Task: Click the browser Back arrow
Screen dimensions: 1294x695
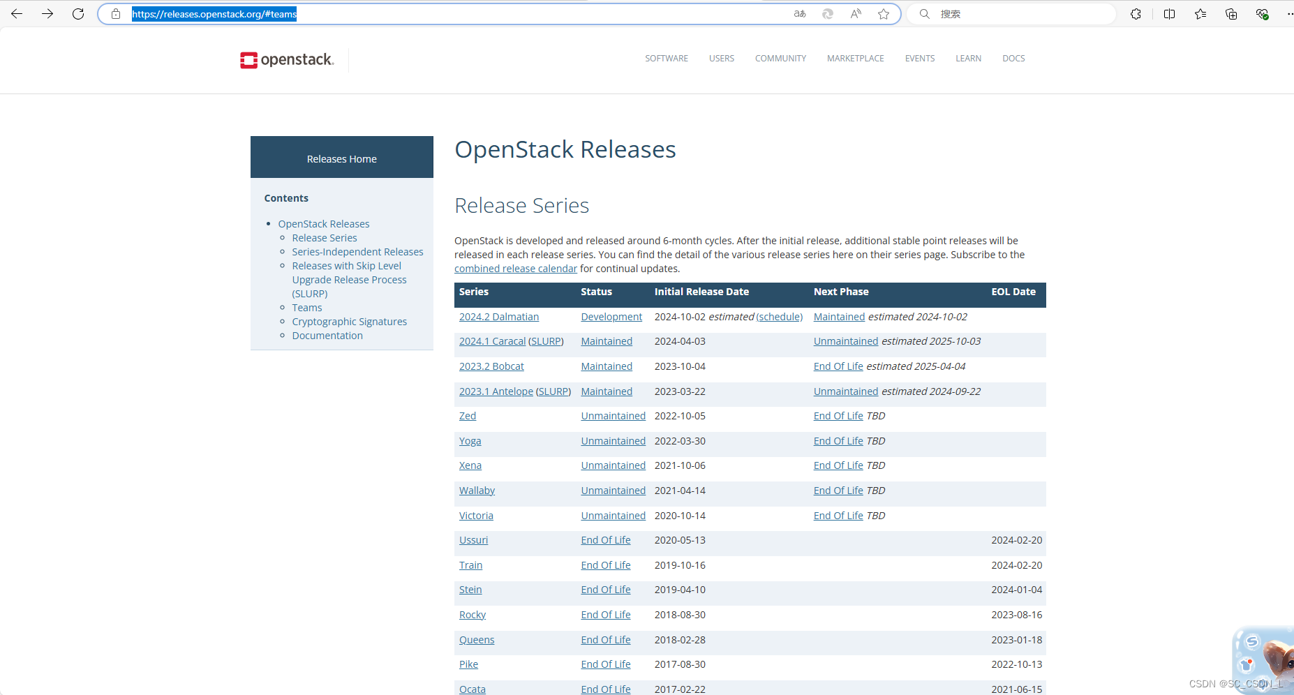Action: pyautogui.click(x=17, y=14)
